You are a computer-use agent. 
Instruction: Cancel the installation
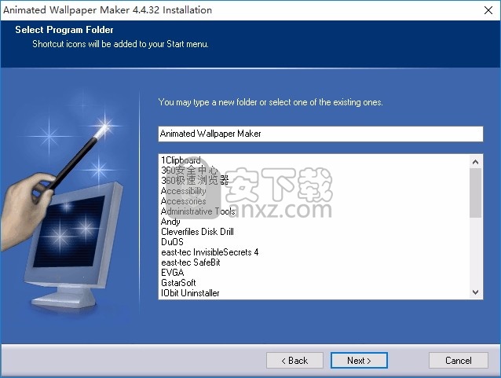(x=458, y=361)
